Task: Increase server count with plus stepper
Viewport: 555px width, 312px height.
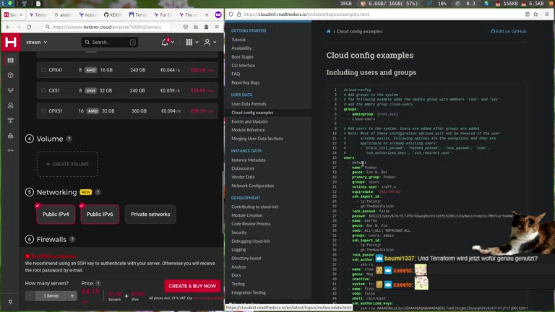Action: 72,295
